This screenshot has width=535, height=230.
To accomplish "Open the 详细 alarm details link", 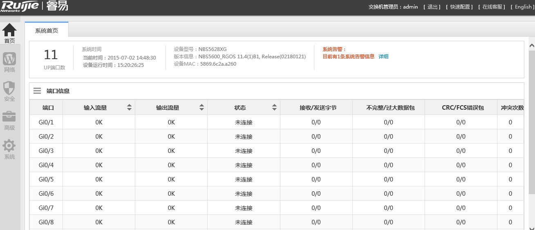I will (x=383, y=57).
